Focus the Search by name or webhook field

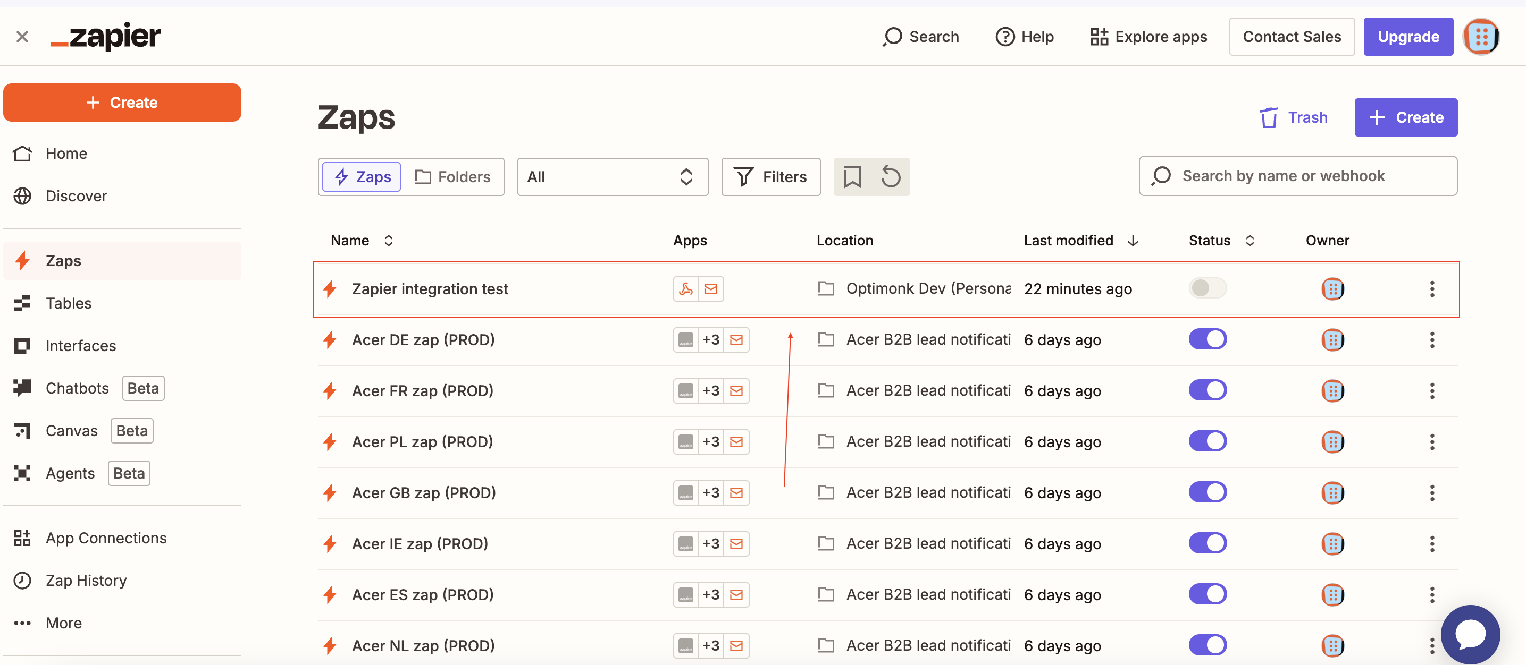tap(1298, 176)
